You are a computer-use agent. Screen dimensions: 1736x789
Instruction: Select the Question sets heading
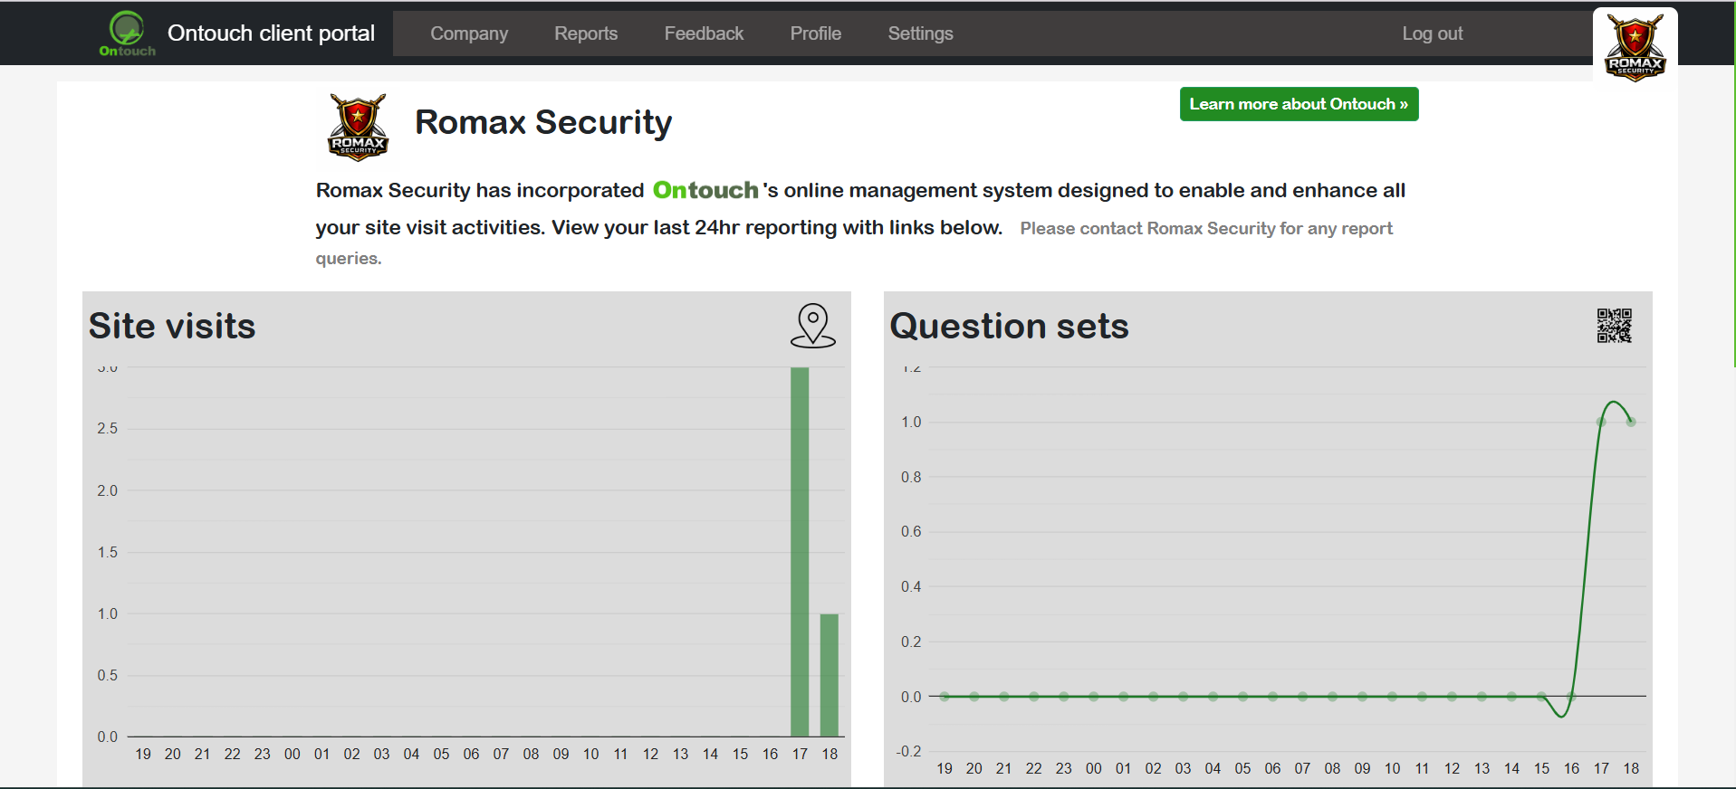click(x=1009, y=326)
